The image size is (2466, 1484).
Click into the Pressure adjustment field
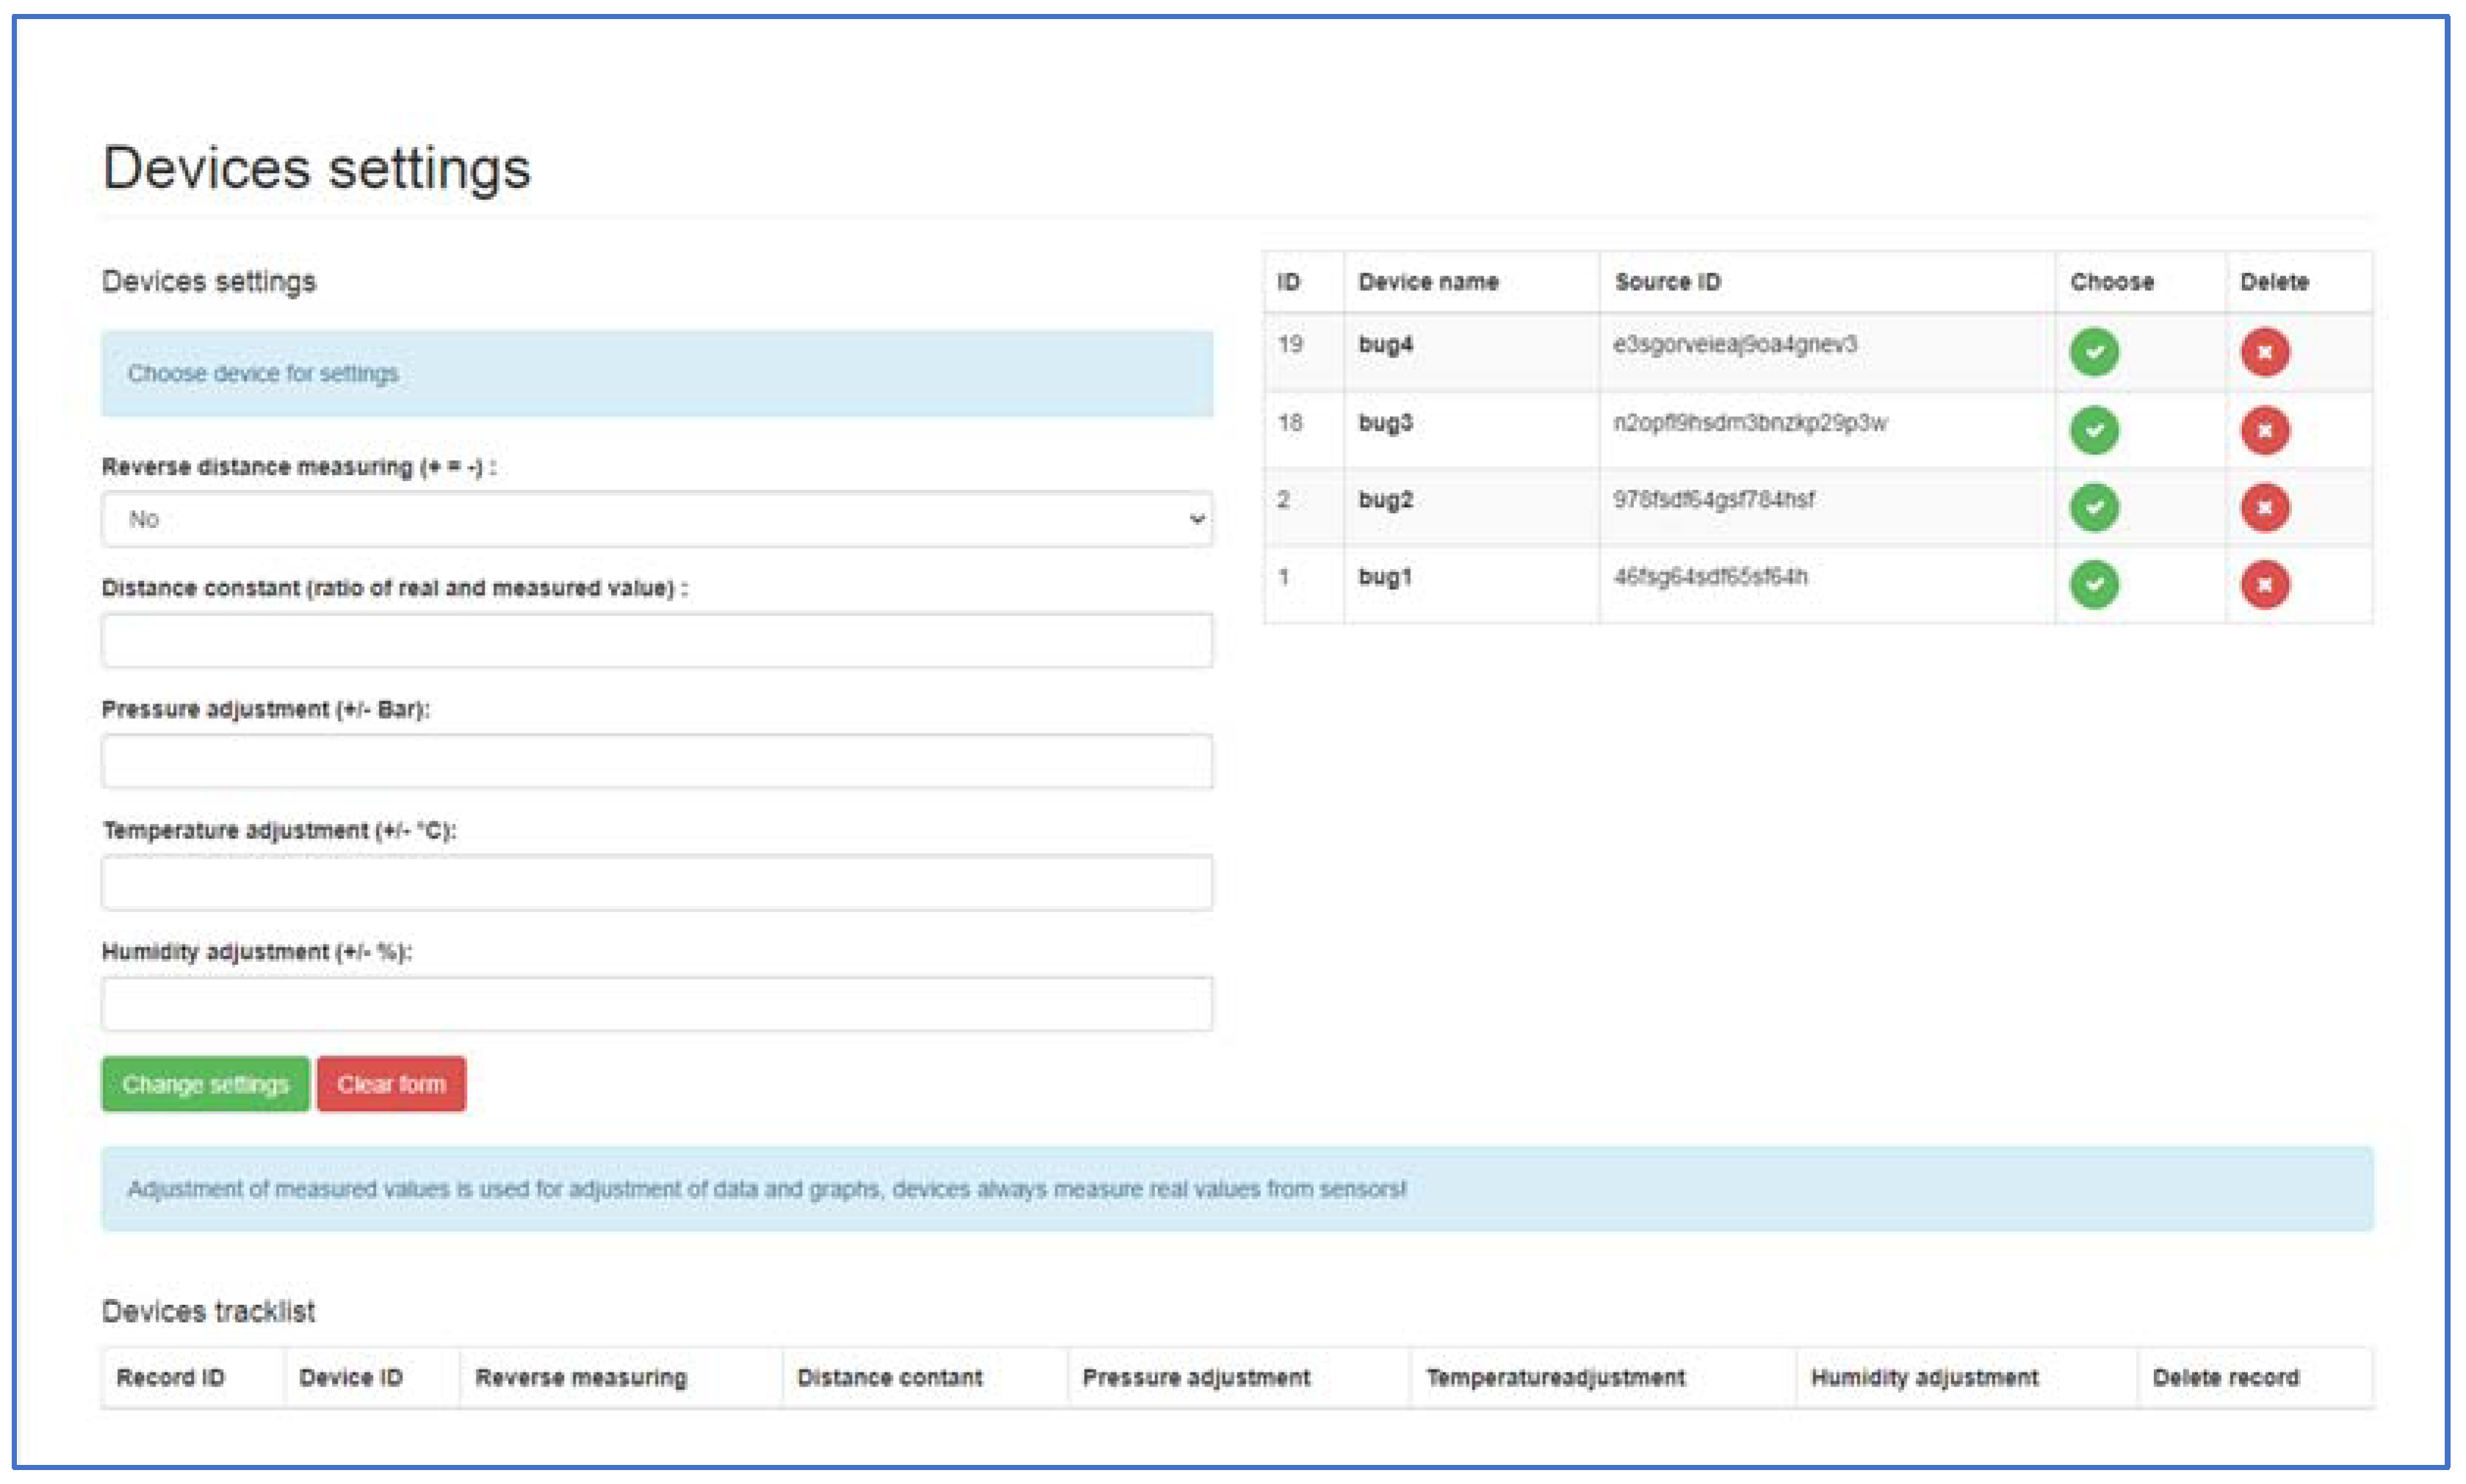pyautogui.click(x=656, y=761)
